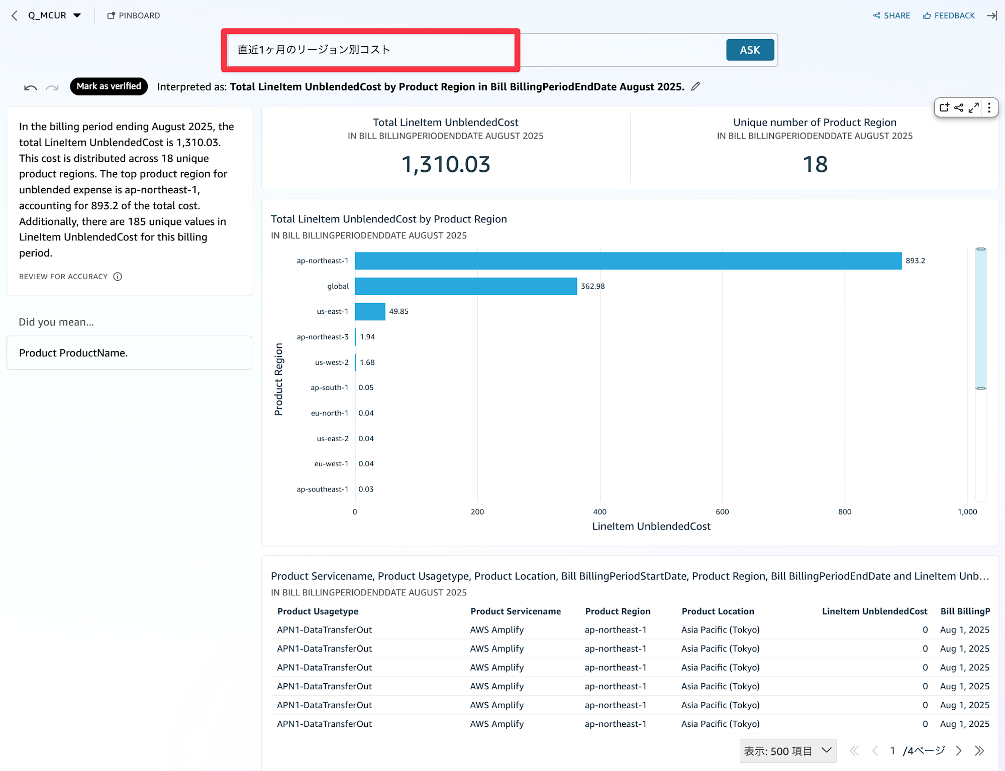Screen dimensions: 1005x771
Task: Collapse the panel with the arrow-to-bar icon
Action: click(x=992, y=16)
